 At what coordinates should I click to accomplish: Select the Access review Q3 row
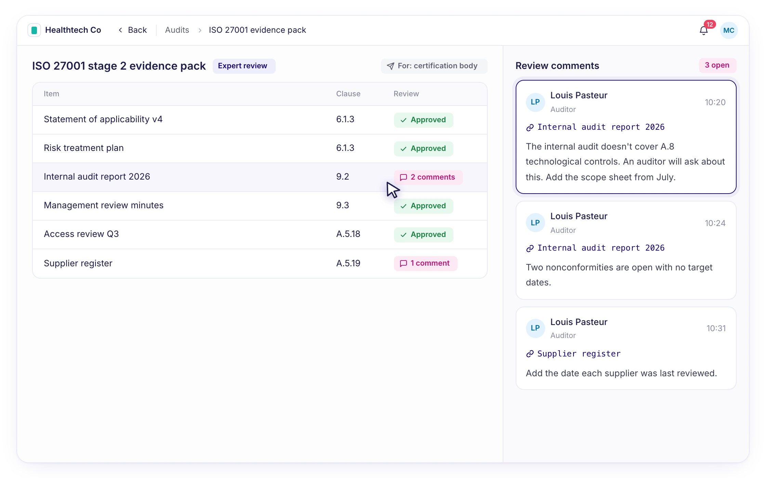(260, 235)
